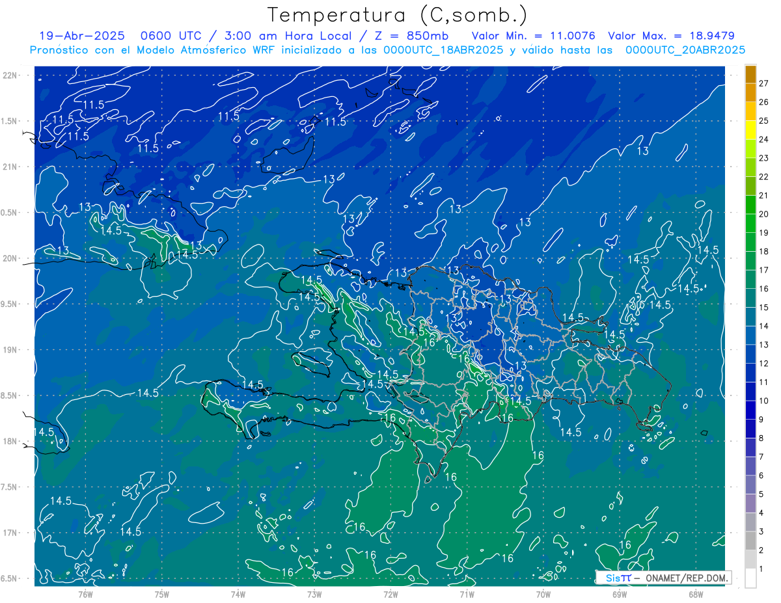Viewport: 781px width, 603px height.
Task: Click colorbar label '1'
Action: point(761,569)
